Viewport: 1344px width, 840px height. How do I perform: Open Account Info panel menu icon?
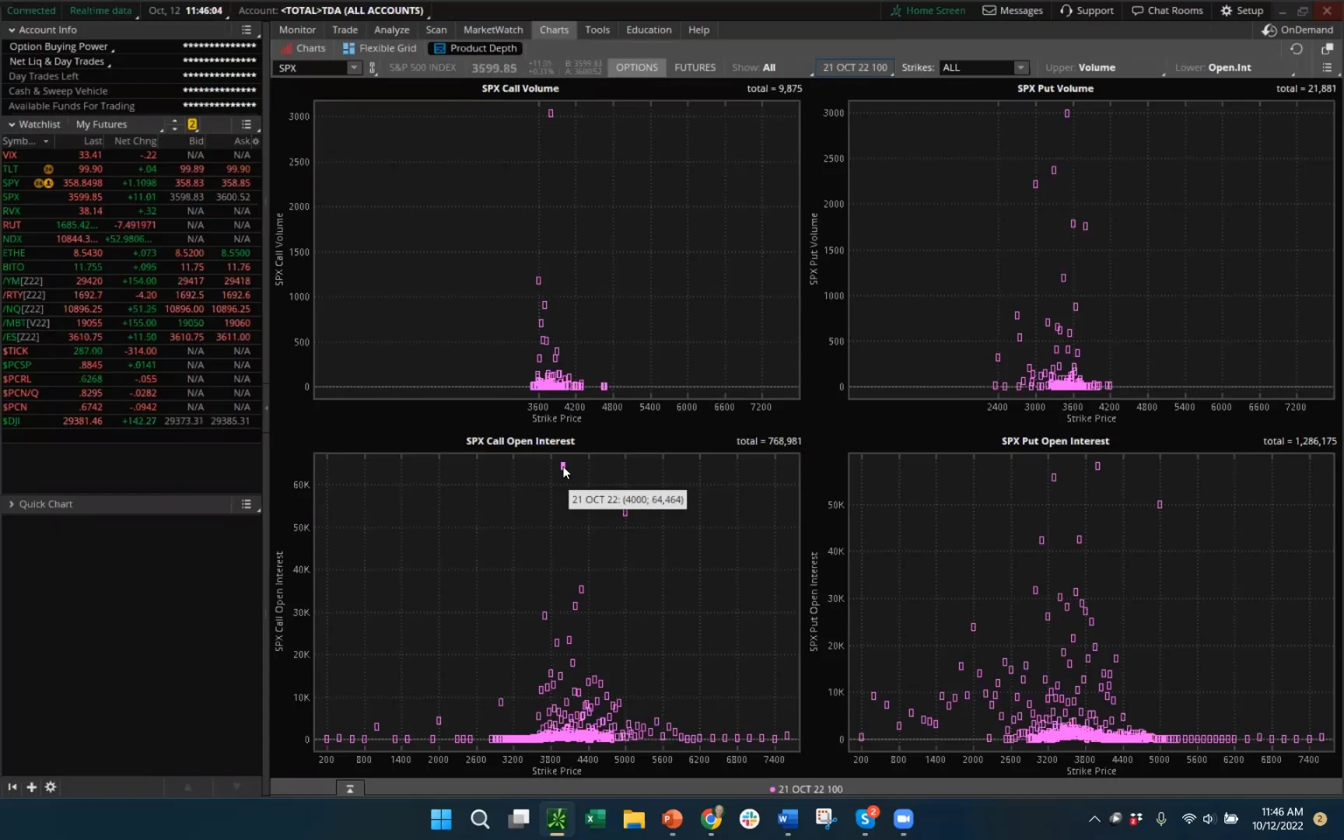pyautogui.click(x=247, y=30)
